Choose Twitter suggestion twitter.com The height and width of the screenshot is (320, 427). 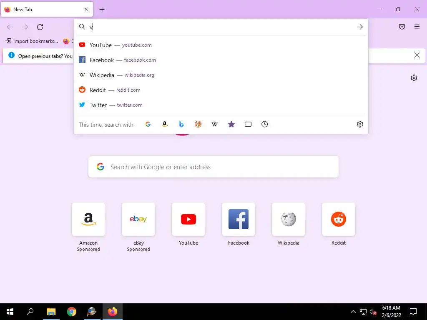tap(221, 105)
